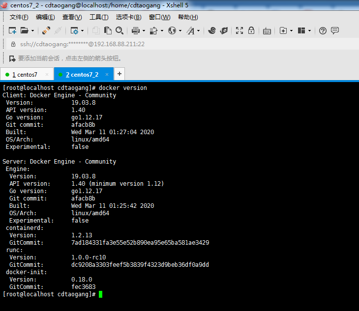
Task: Open the 帮助(H) menu
Action: (x=188, y=17)
